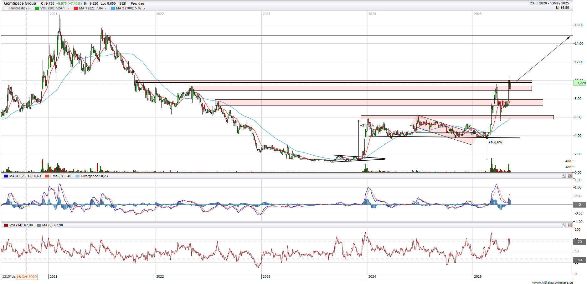Click the green 9,720 current price tag
The image size is (587, 284).
[580, 83]
